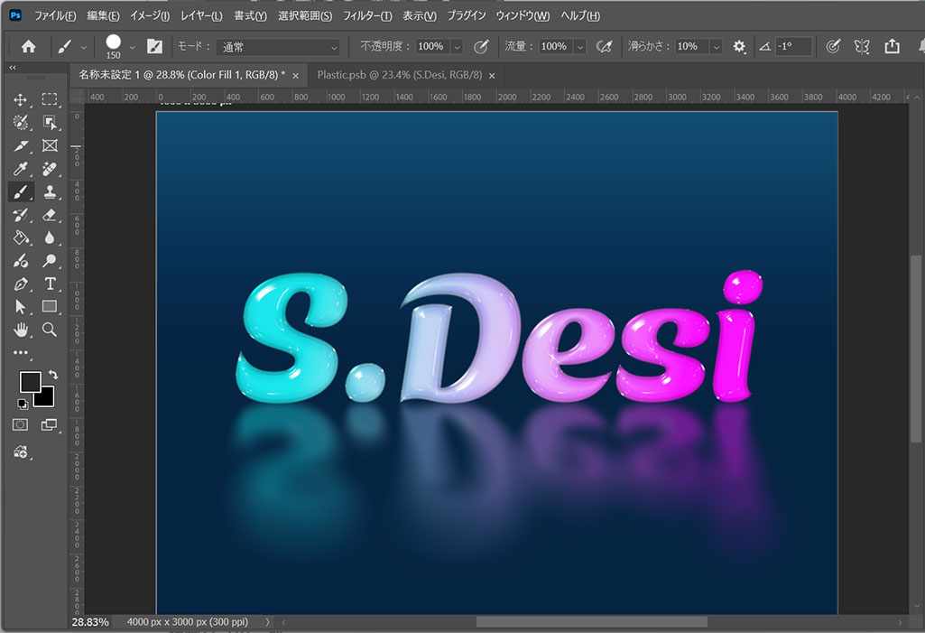The image size is (925, 633).
Task: Select the Clone Stamp tool
Action: point(50,191)
